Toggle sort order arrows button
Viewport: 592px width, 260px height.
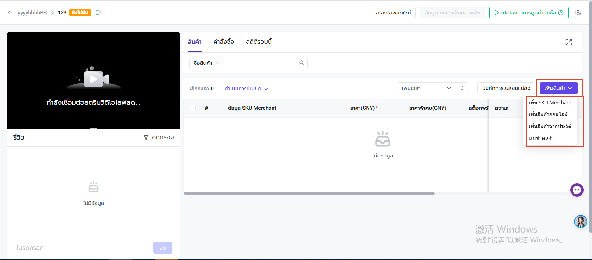462,88
